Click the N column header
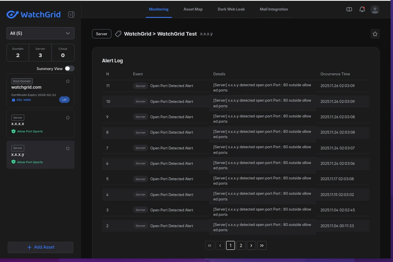The width and height of the screenshot is (393, 262). pyautogui.click(x=107, y=74)
